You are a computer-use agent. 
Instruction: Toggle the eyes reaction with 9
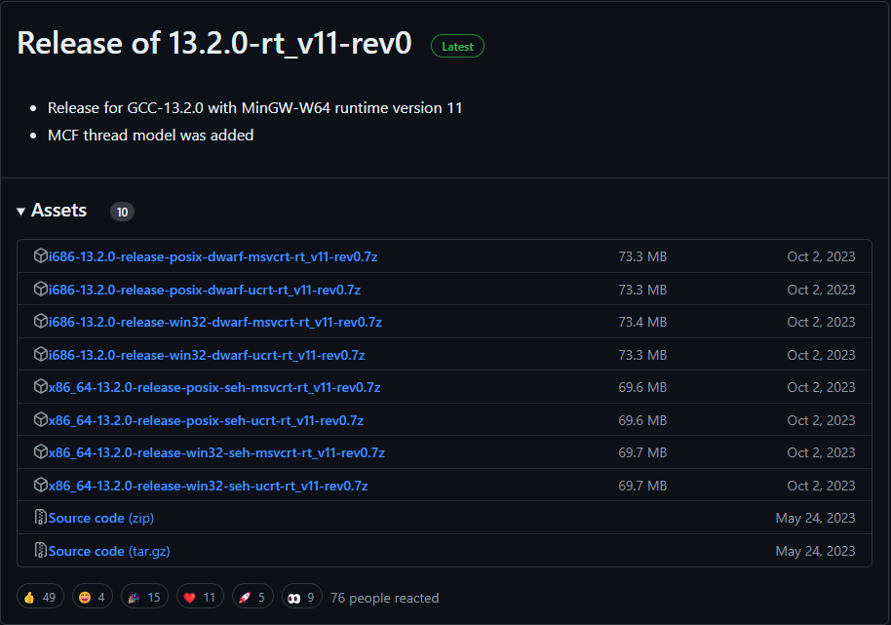coord(302,597)
